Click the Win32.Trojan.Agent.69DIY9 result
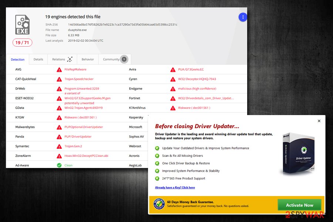333x222 pixels. click(84, 108)
